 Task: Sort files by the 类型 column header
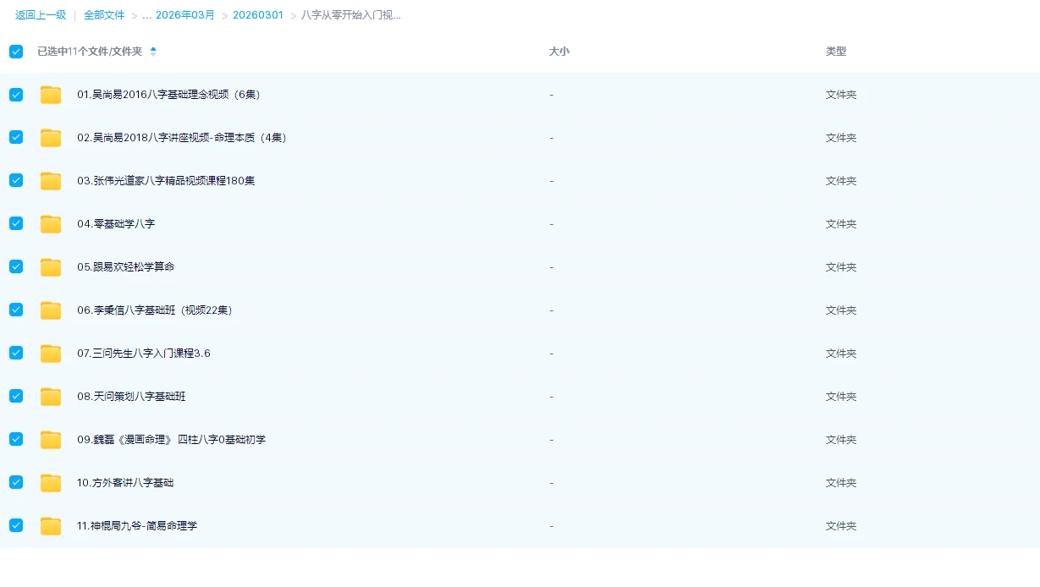(835, 52)
